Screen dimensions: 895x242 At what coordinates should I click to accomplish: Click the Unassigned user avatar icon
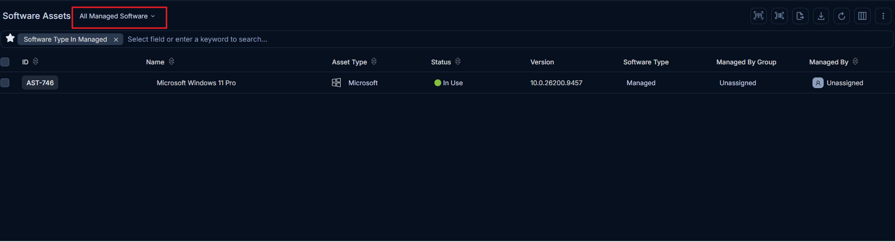[x=818, y=83]
